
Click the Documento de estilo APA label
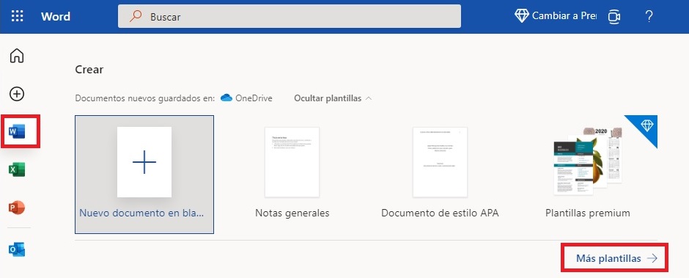(x=440, y=213)
